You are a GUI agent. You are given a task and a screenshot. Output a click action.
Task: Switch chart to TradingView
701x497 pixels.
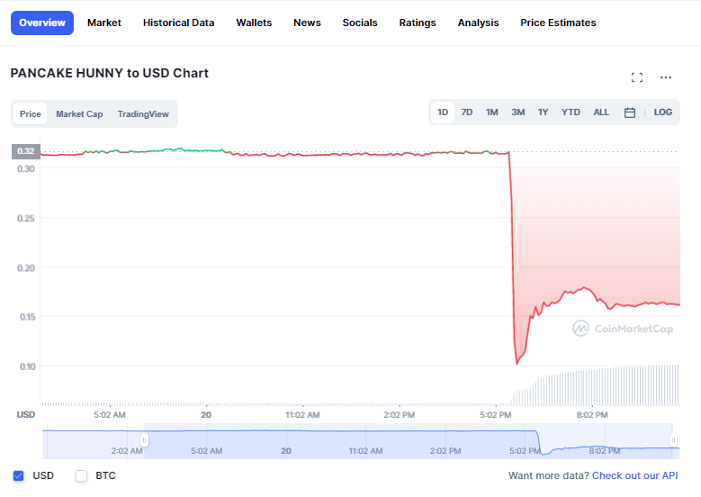143,114
